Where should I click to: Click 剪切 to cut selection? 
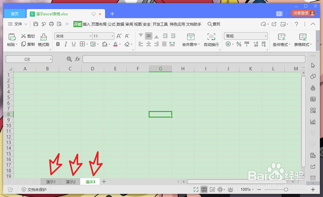tap(28, 36)
